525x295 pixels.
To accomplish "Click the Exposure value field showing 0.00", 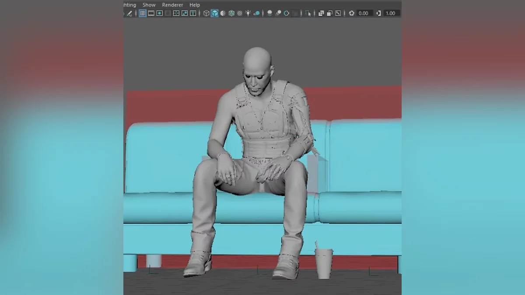I will (x=364, y=14).
